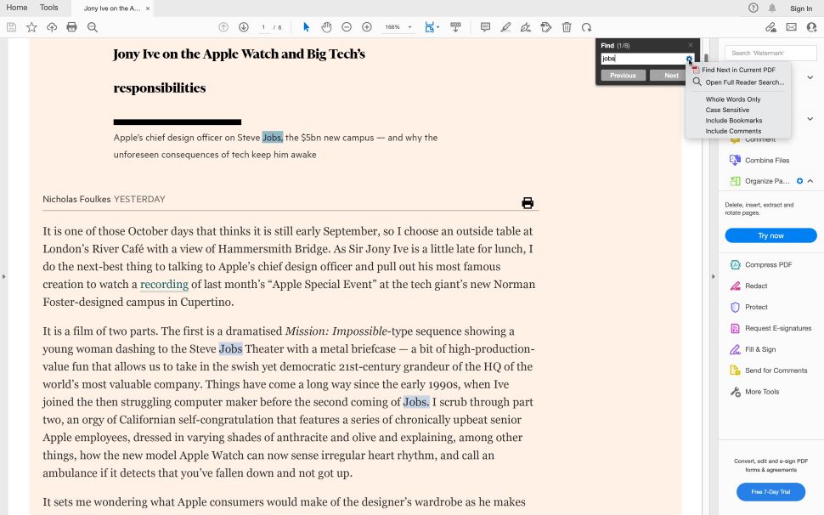Screen dimensions: 824x515
Task: Click Sign In
Action: click(x=801, y=8)
